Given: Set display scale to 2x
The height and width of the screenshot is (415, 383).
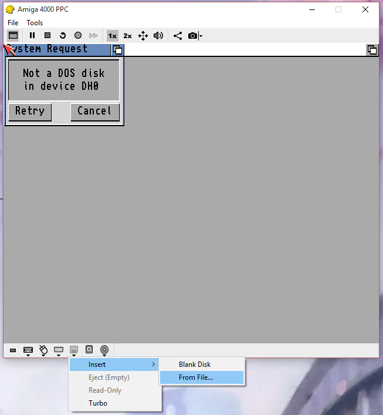Looking at the screenshot, I should (127, 36).
